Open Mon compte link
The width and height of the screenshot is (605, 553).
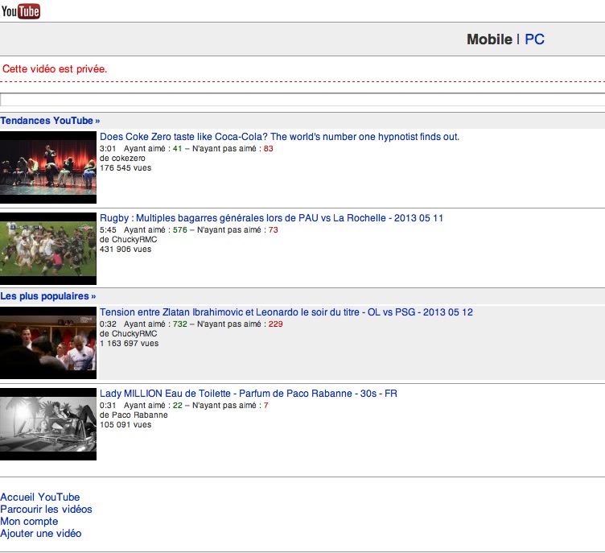(x=29, y=522)
